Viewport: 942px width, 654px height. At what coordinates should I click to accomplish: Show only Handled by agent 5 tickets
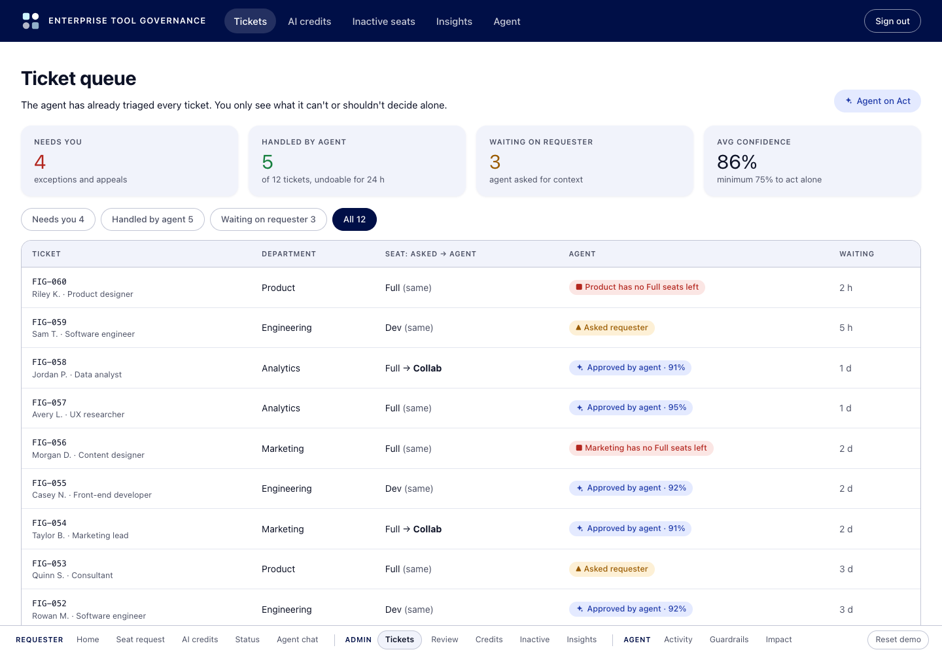click(152, 219)
